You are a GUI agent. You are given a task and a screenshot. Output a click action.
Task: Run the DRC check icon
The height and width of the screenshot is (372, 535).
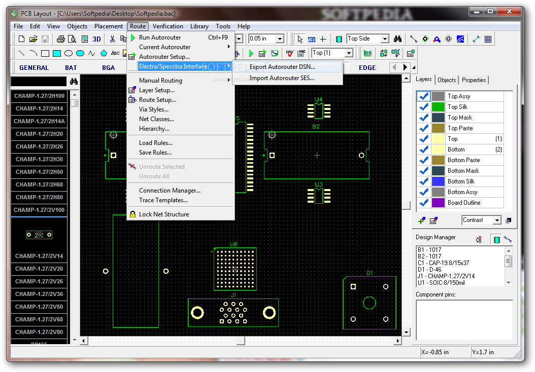[x=290, y=53]
